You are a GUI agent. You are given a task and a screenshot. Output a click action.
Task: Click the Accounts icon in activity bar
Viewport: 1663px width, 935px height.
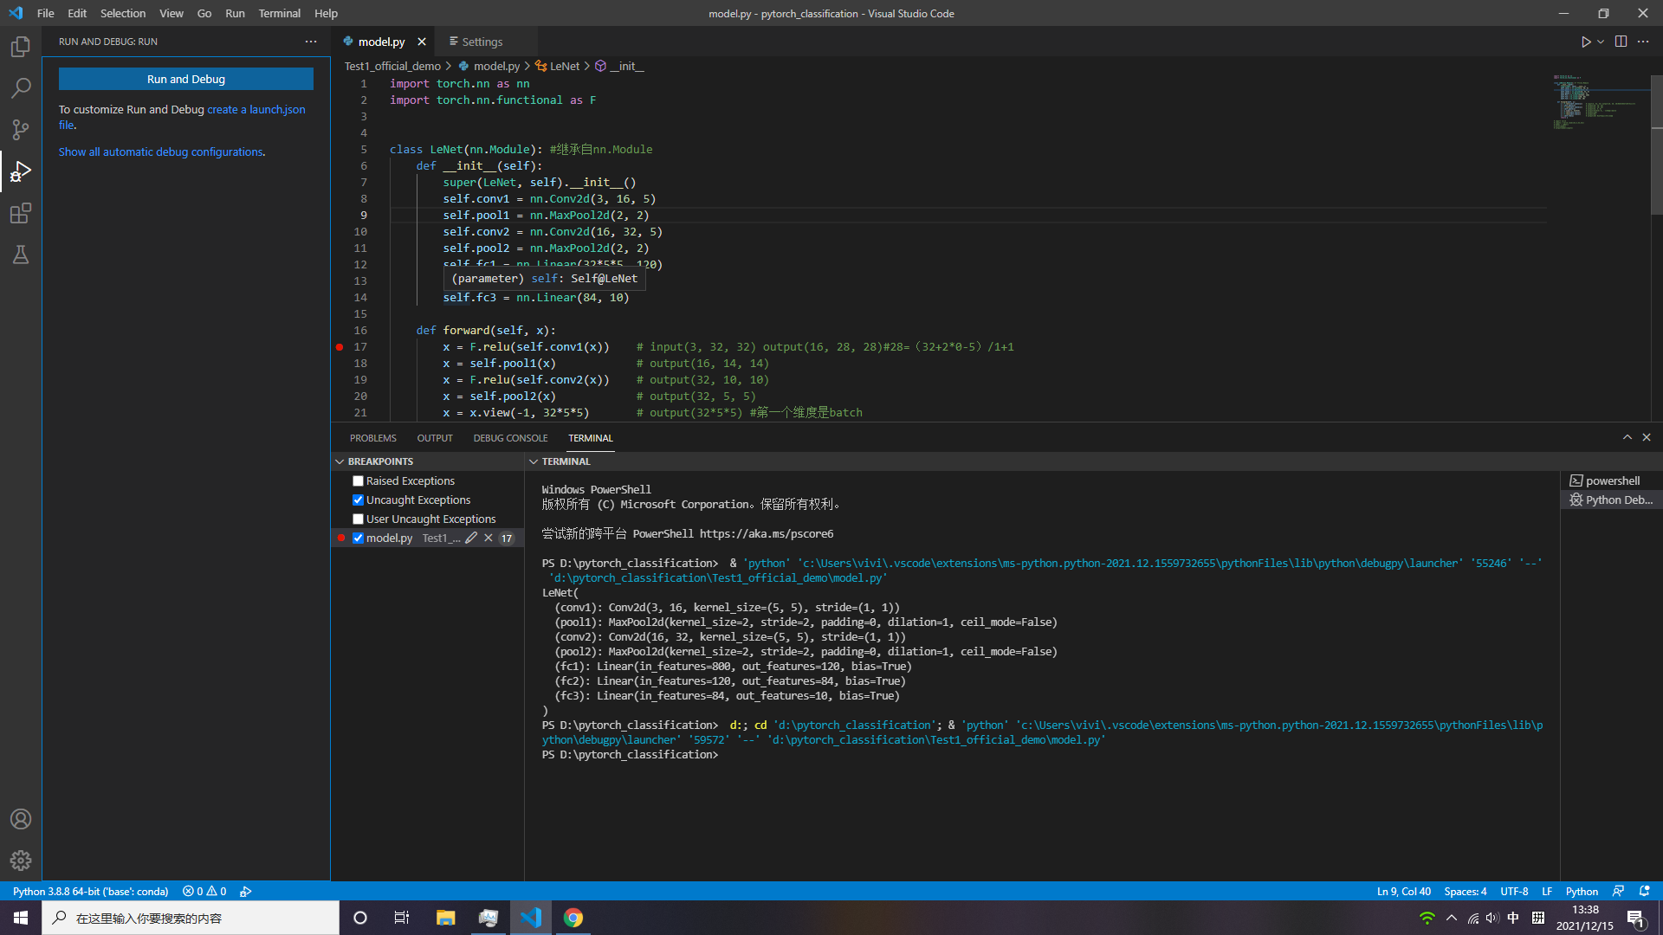pos(21,819)
